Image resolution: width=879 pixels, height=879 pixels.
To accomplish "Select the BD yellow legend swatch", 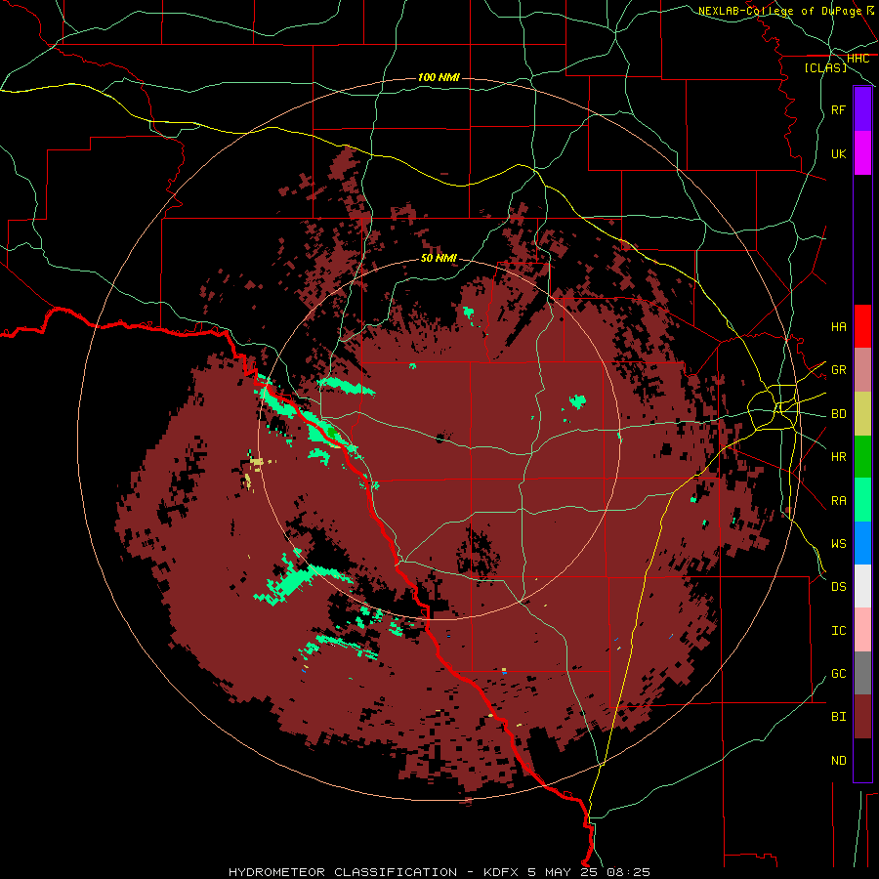I will pyautogui.click(x=862, y=414).
